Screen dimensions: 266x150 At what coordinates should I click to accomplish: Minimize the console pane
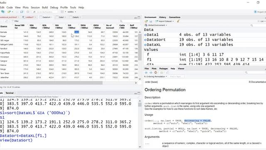(x=135, y=93)
